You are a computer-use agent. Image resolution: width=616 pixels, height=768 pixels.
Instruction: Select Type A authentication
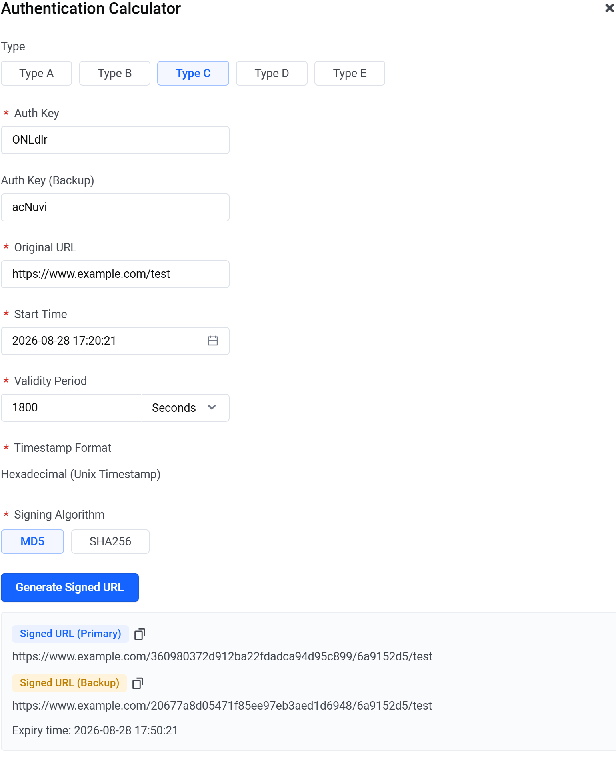point(36,73)
